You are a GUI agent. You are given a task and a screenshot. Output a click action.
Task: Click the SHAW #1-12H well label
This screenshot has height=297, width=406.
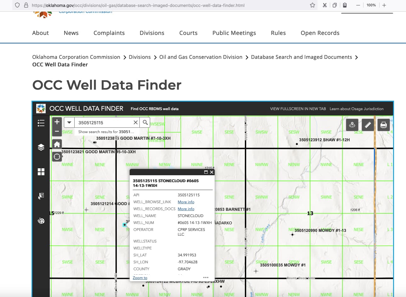324,140
